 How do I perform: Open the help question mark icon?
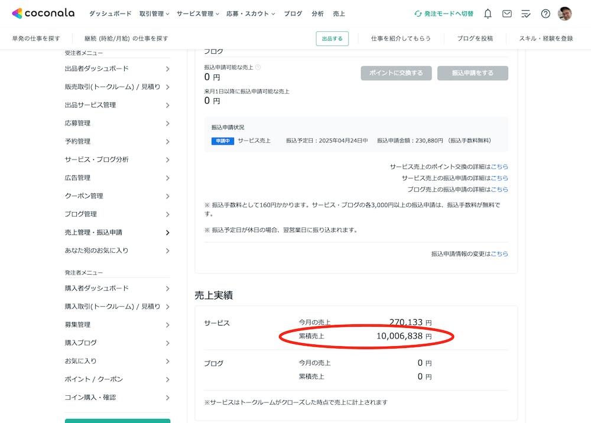[545, 14]
